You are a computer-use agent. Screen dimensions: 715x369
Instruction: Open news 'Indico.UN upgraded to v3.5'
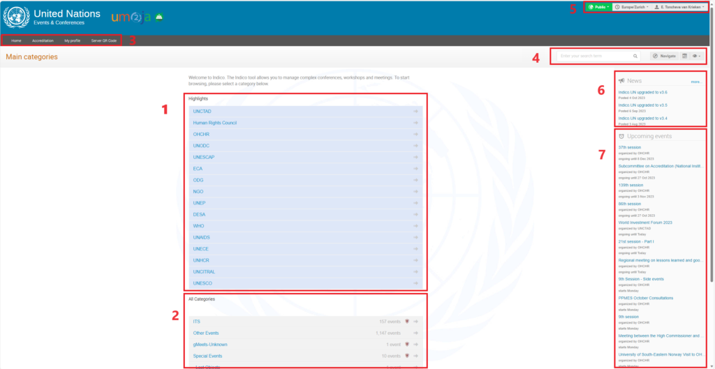pos(643,105)
